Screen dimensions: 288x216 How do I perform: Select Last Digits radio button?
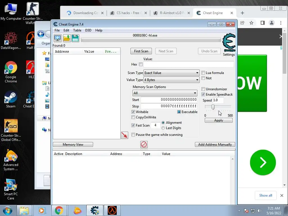tap(163, 128)
